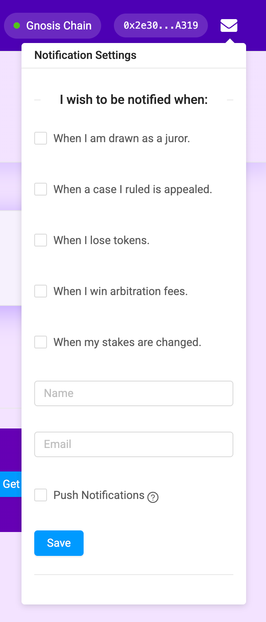Click 'I wish to be notified when' heading
This screenshot has height=622, width=266.
[134, 100]
